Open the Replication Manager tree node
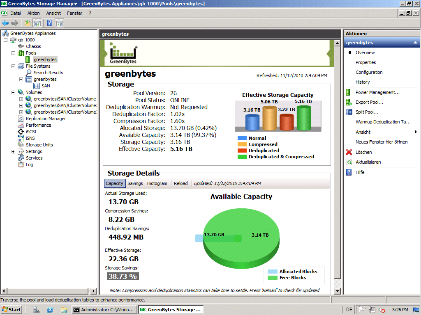The height and width of the screenshot is (315, 421). point(45,119)
